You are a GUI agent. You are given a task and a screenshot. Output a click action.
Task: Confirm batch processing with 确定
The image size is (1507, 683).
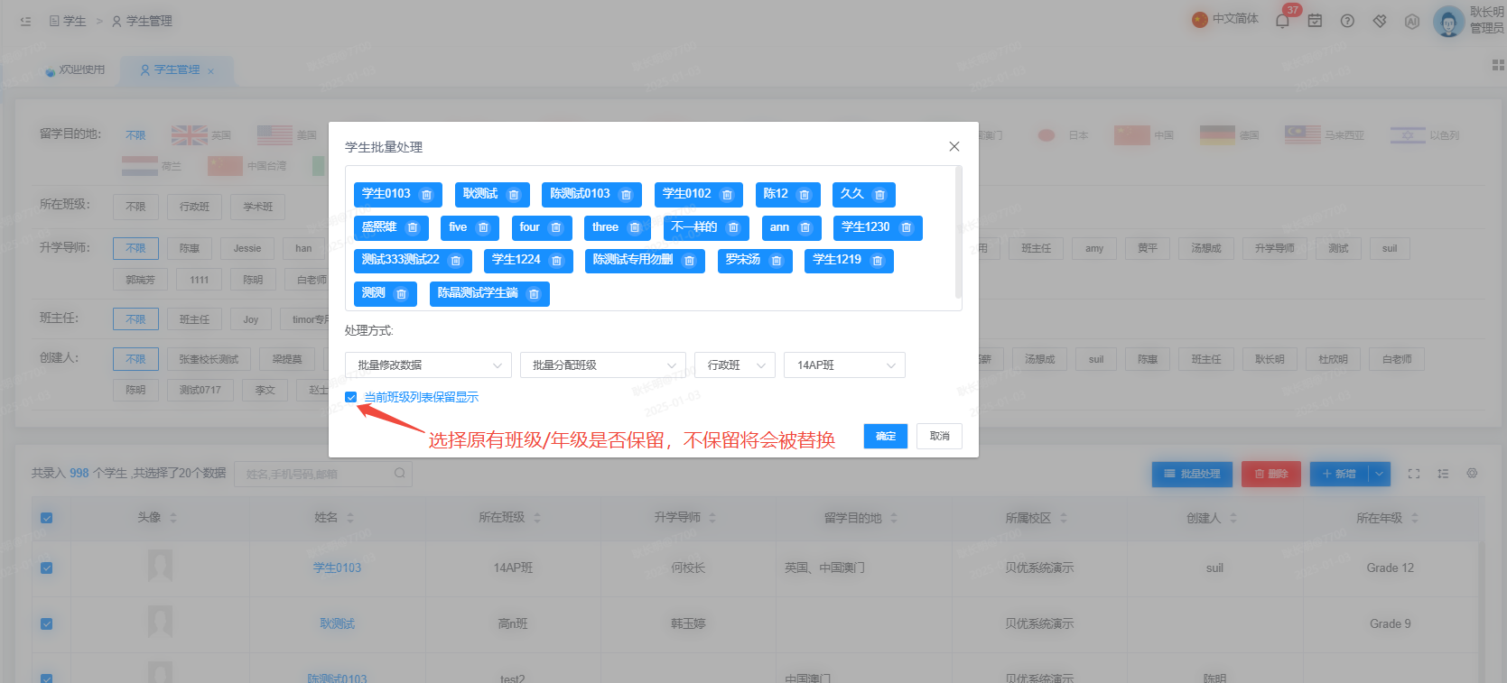point(886,436)
